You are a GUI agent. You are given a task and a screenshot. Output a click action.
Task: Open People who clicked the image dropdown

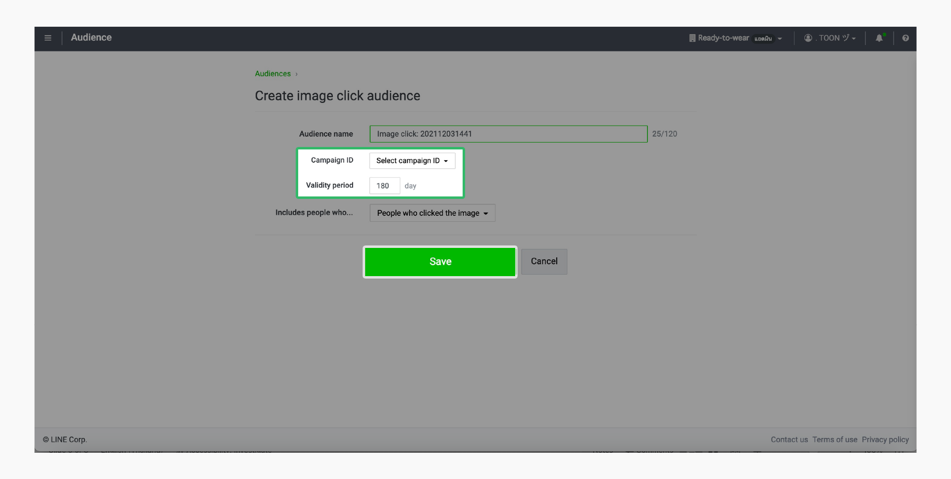point(432,213)
